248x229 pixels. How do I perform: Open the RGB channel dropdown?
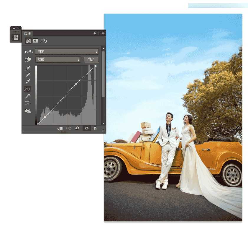click(58, 59)
